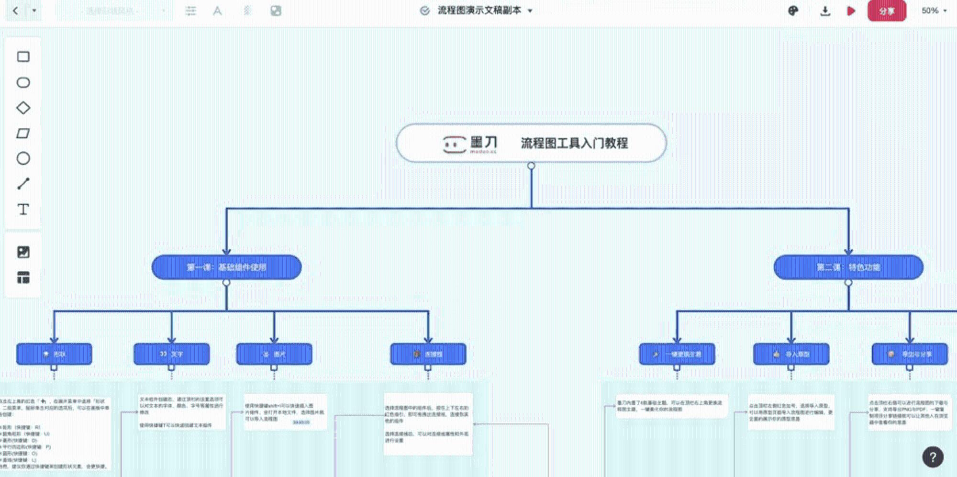Click the line pattern icon in toolbar
This screenshot has width=957, height=477.
[247, 11]
